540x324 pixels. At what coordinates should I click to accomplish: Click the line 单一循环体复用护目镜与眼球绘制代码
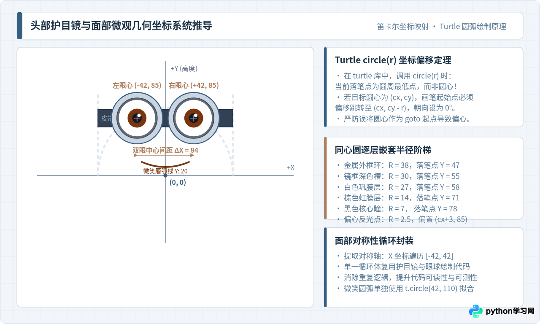[403, 267]
